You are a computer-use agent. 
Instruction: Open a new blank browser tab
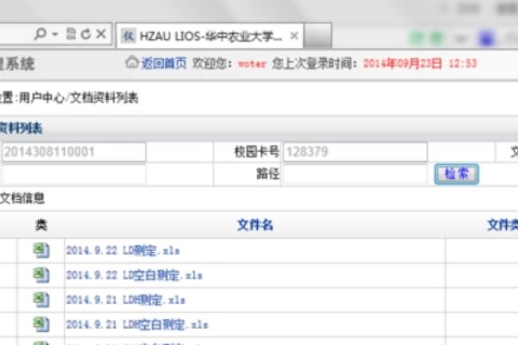[x=318, y=36]
